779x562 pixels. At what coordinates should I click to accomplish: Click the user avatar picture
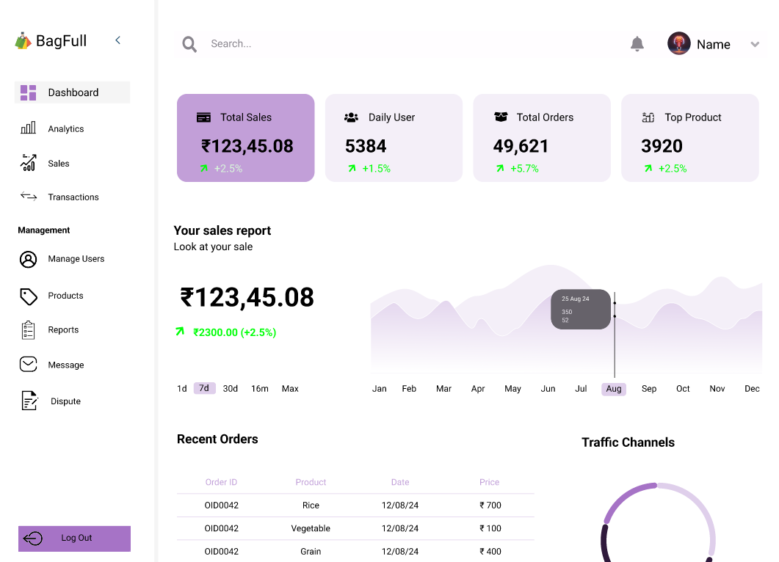678,43
